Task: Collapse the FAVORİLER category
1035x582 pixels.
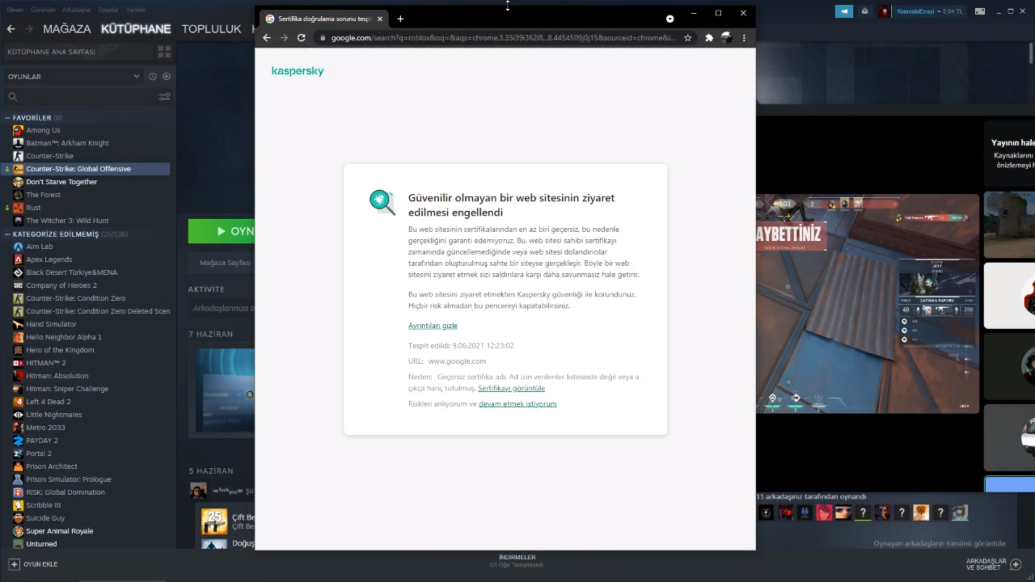Action: click(x=8, y=117)
